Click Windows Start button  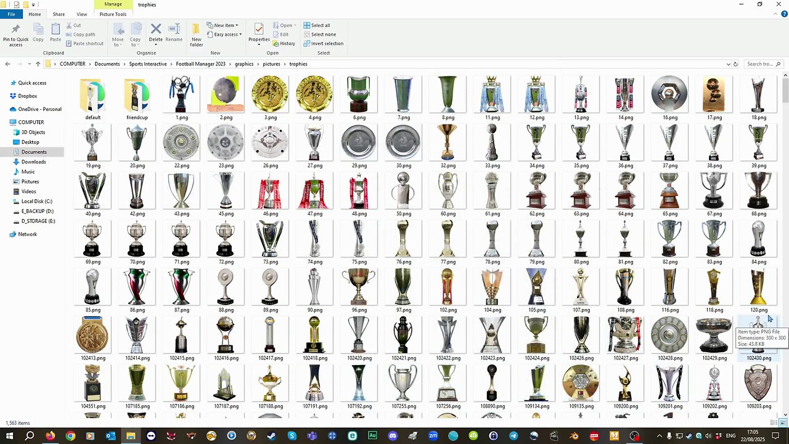(9, 436)
